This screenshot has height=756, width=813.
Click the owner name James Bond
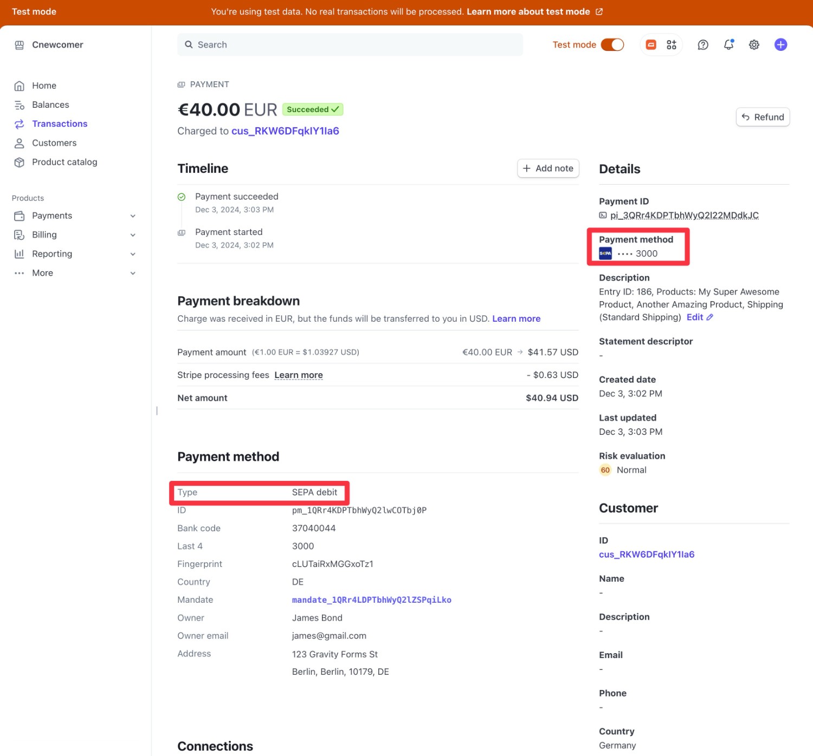(317, 618)
